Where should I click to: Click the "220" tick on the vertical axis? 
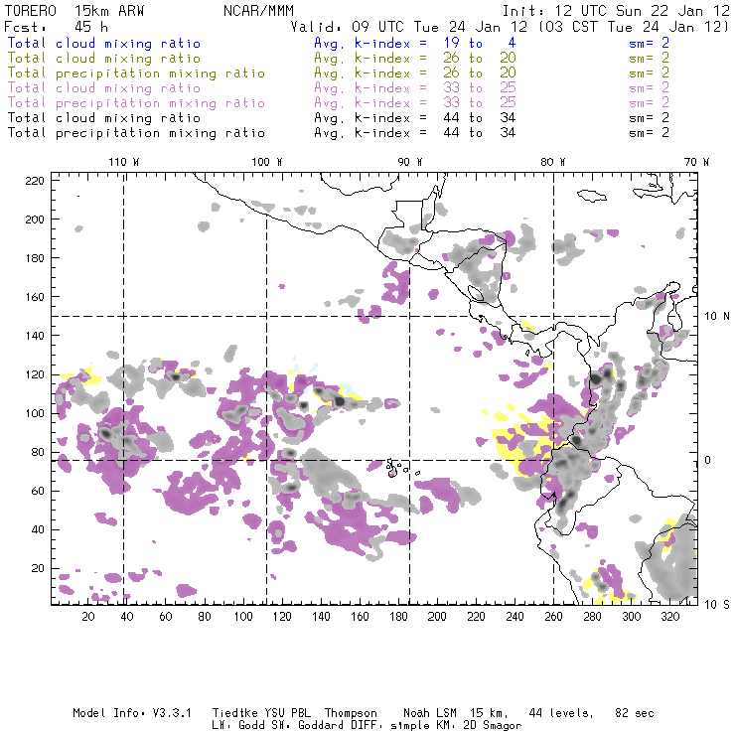point(34,181)
